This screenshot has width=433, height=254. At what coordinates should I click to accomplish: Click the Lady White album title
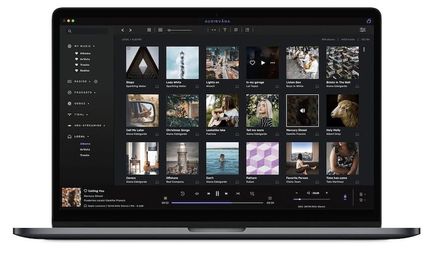point(174,82)
